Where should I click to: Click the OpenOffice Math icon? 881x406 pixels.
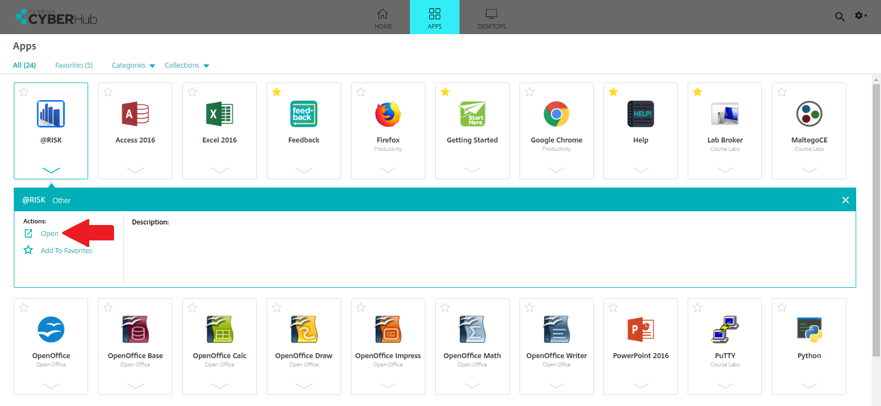point(472,330)
